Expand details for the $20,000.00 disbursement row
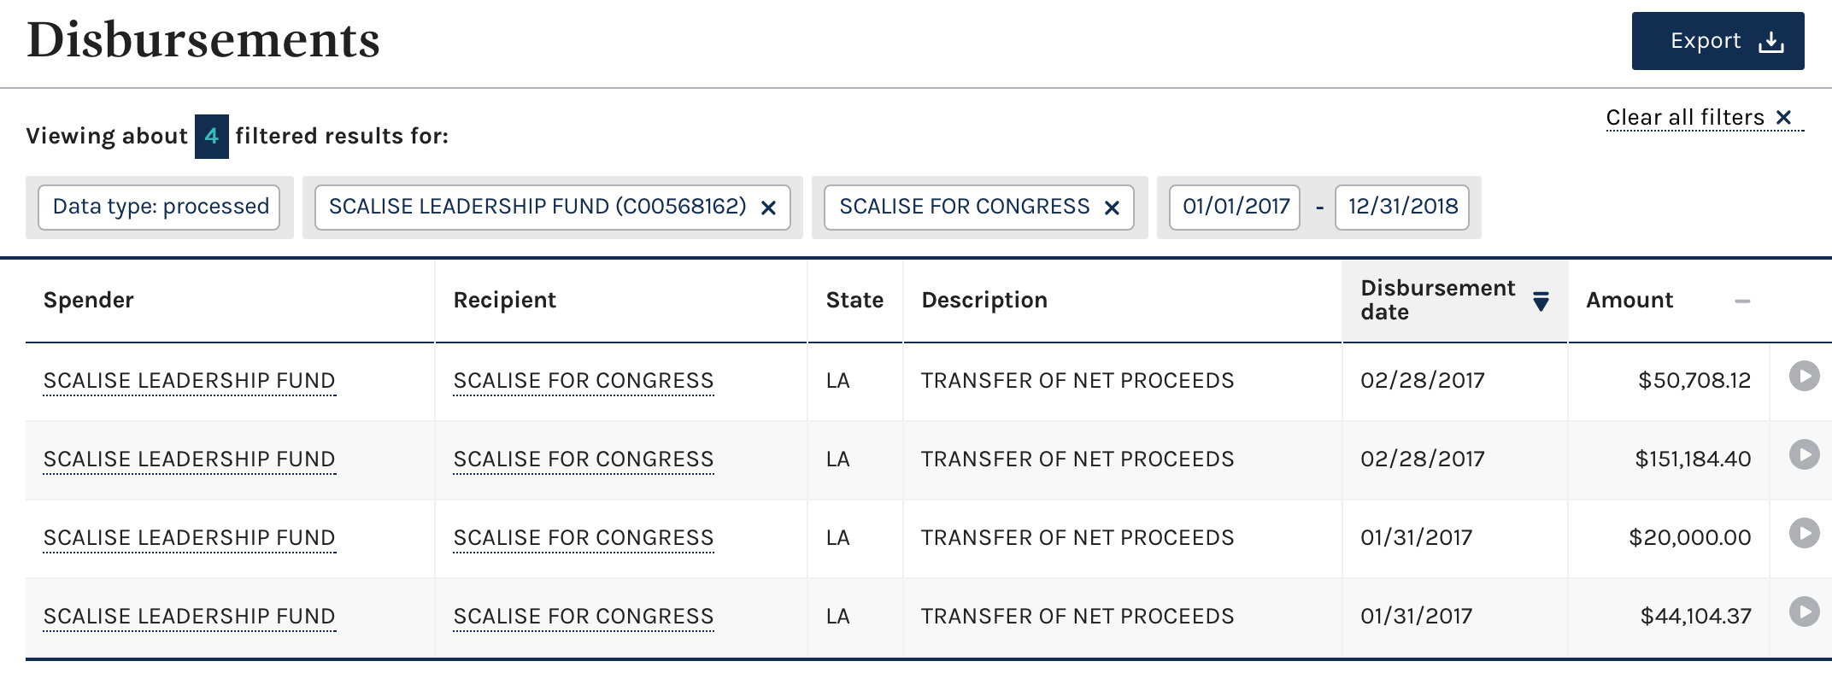This screenshot has height=673, width=1832. (x=1804, y=533)
